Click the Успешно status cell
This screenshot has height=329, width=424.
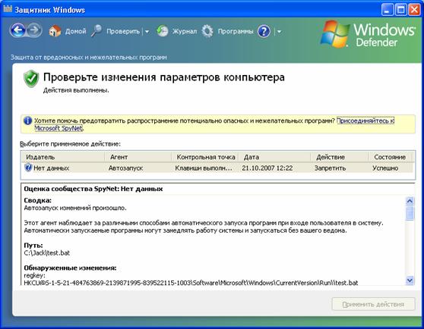pos(385,168)
